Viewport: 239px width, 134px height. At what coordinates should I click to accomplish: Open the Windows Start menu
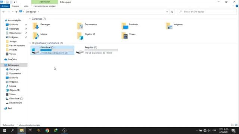(x=4, y=131)
